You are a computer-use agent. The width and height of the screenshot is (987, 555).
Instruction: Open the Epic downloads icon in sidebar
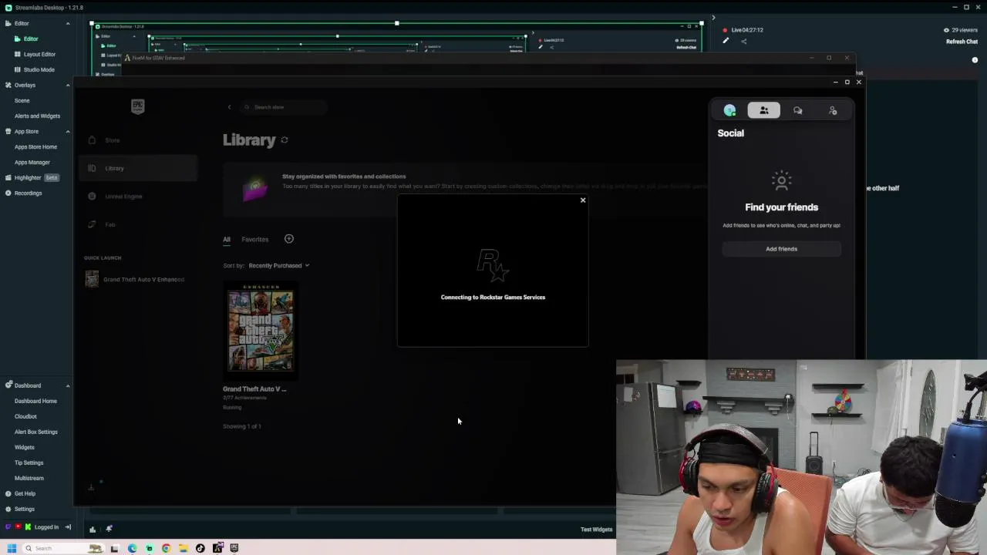(91, 486)
